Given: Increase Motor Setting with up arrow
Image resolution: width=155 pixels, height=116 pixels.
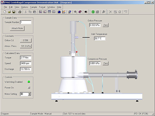Looking at the screenshot, I should [29, 93].
